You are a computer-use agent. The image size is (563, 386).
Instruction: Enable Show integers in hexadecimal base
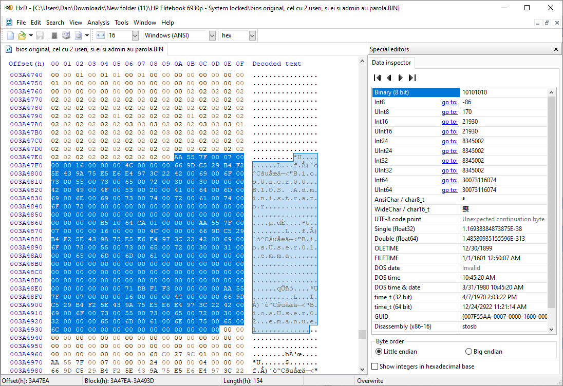coord(376,366)
